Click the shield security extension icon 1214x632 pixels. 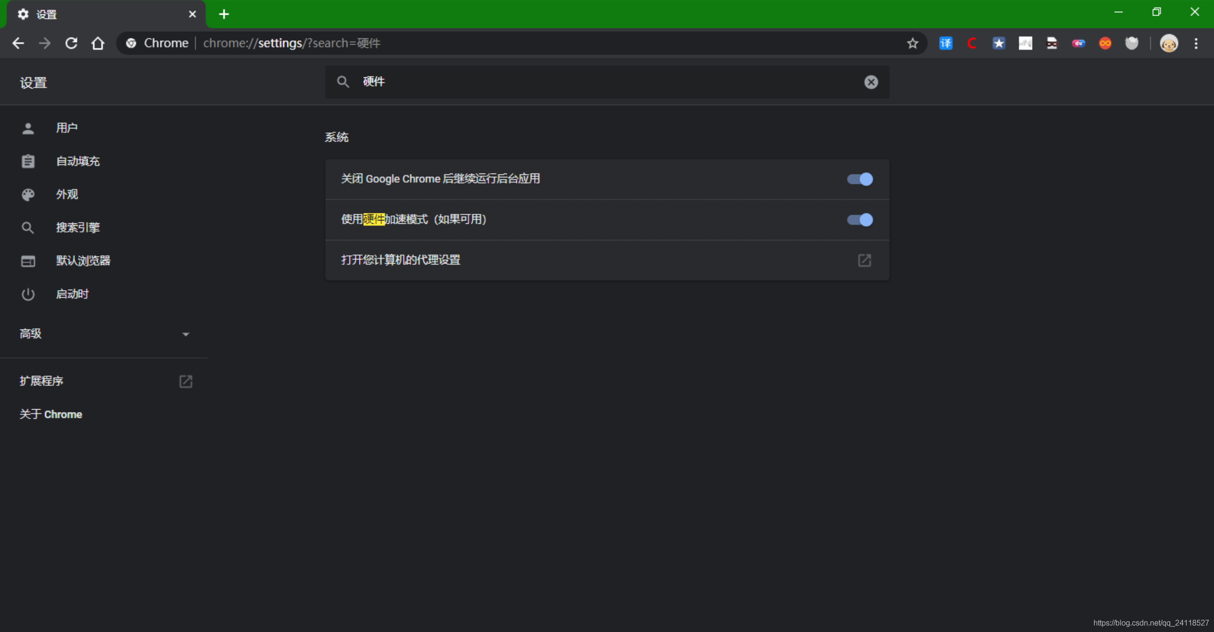[1133, 44]
